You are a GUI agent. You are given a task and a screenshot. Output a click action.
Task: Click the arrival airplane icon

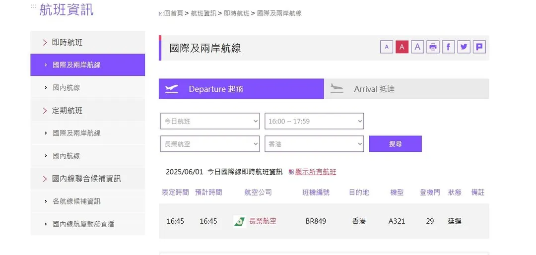(x=336, y=88)
